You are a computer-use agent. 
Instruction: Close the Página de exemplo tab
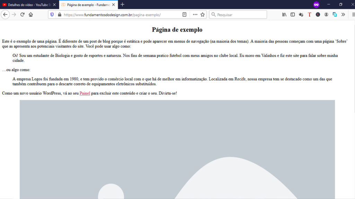tap(113, 4)
